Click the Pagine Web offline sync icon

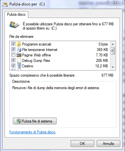click(19, 55)
